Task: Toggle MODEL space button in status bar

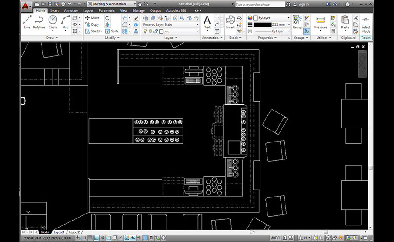Action: [276, 238]
